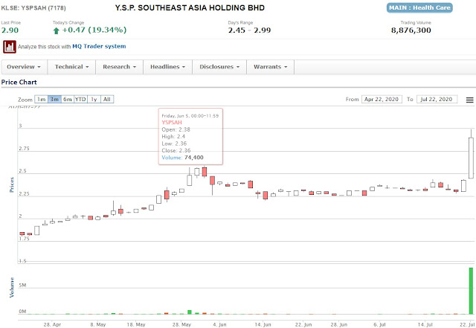Click the Last Price value 2.90

pos(10,30)
